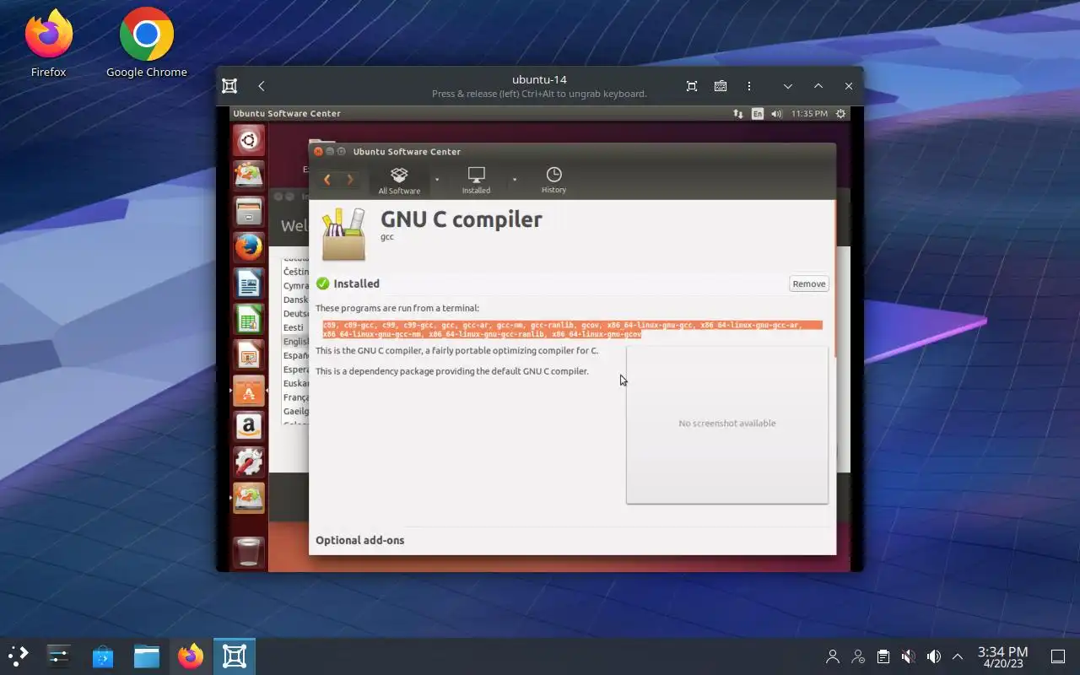Click the person-with-badge icon in KDE tray
The width and height of the screenshot is (1080, 675).
pyautogui.click(x=858, y=656)
